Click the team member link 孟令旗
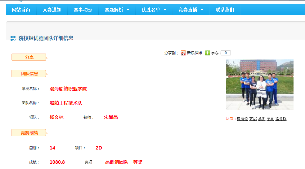The height and width of the screenshot is (169, 305). click(281, 119)
